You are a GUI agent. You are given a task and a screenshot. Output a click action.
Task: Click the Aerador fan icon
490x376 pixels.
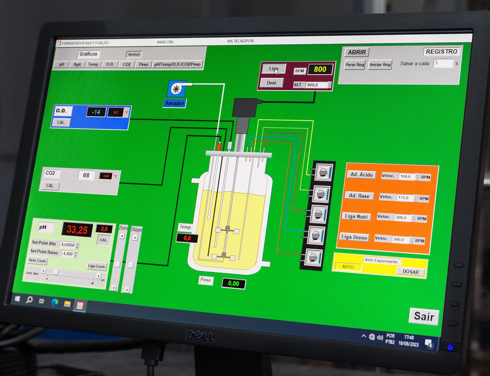point(177,89)
